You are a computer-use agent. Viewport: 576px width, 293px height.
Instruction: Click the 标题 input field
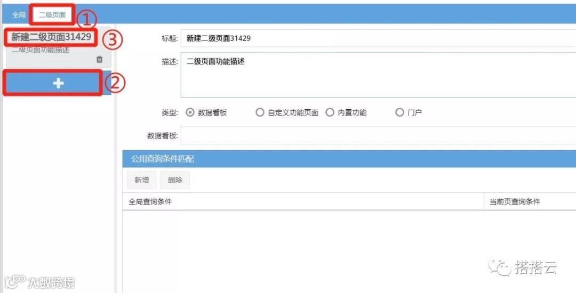point(378,38)
